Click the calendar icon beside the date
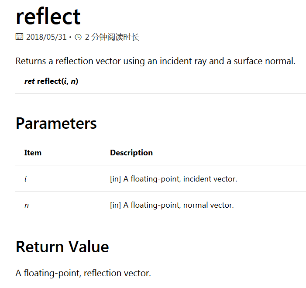 [x=19, y=37]
